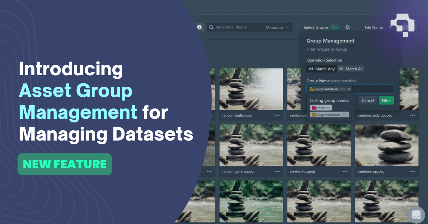Open the options menu on randomsunflare.jpg

click(x=277, y=115)
